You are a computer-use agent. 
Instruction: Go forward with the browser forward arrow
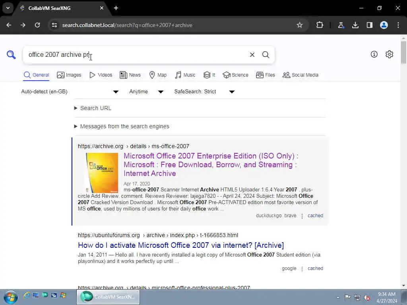tap(23, 25)
